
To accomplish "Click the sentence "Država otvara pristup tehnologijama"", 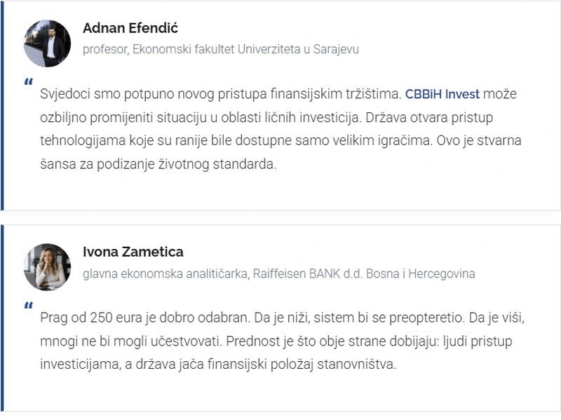I will (266, 129).
